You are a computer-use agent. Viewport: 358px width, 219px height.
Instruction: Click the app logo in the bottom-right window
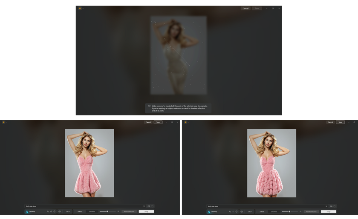tap(186, 122)
